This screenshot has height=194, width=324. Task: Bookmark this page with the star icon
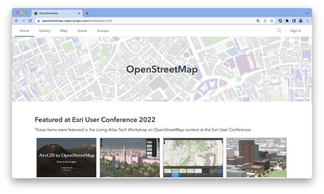[x=272, y=21]
